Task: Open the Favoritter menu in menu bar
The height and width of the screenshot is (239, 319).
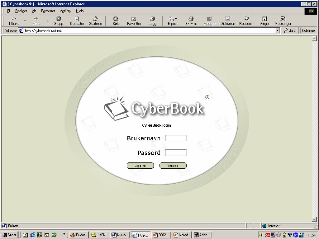Action: pos(48,11)
